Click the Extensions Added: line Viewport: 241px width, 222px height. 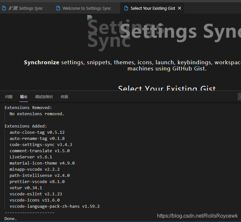click(x=26, y=126)
